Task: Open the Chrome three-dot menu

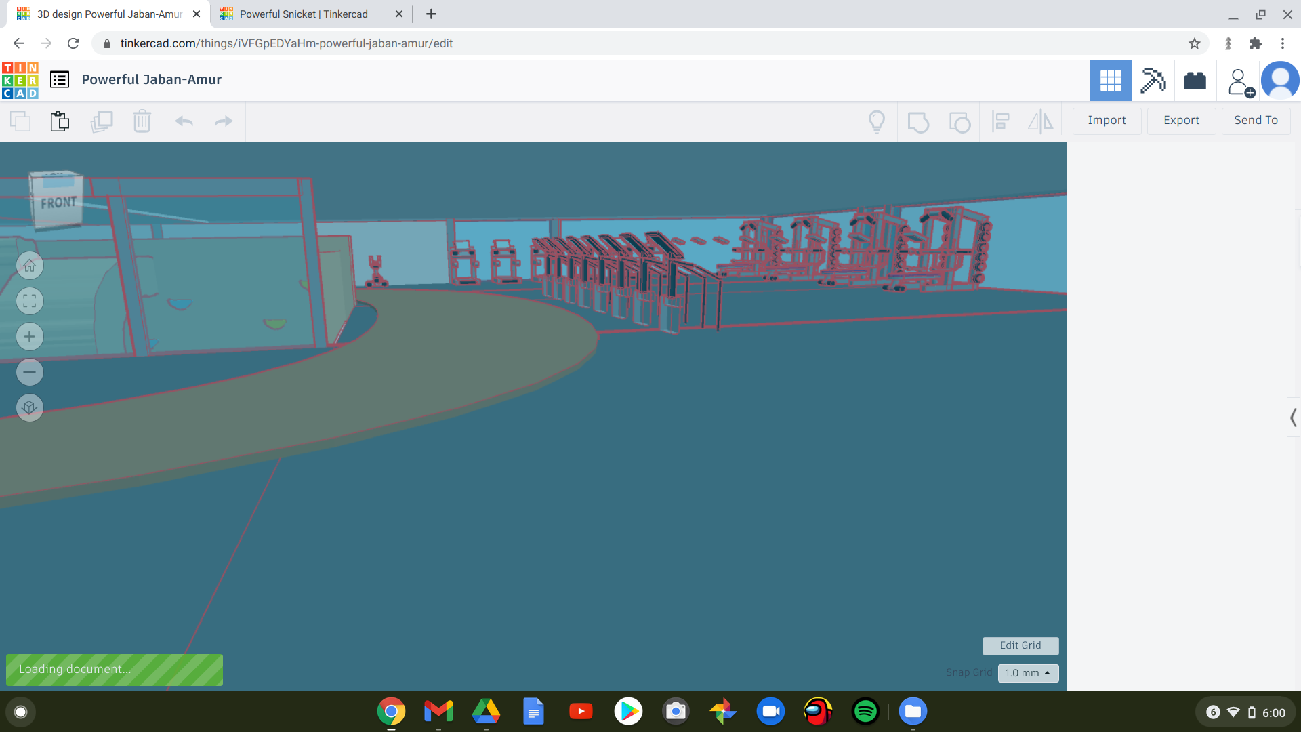Action: coord(1283,43)
